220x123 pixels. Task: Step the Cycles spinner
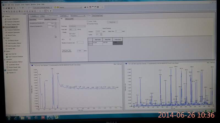(101, 34)
